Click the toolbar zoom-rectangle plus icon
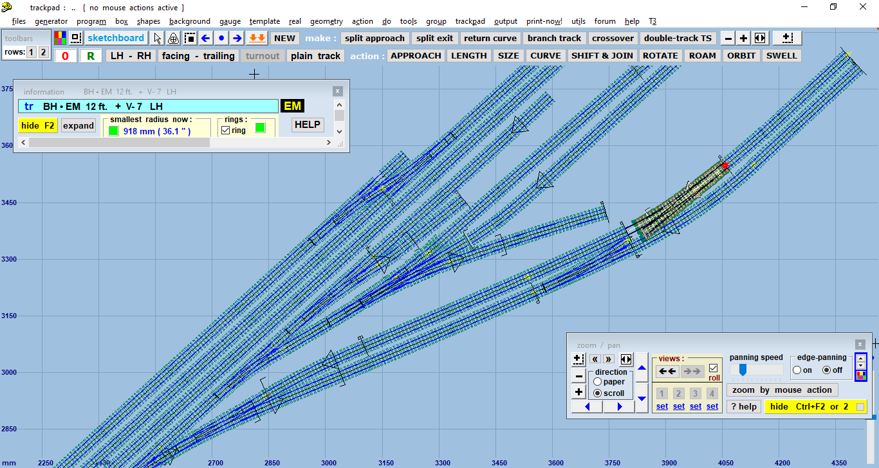 pyautogui.click(x=787, y=38)
